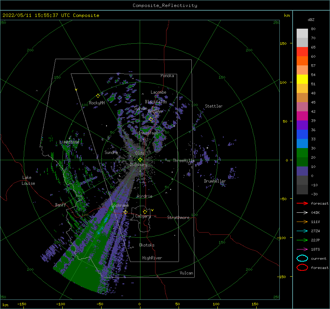Click the red forecast ellipse legend icon
This screenshot has width=330, height=309.
[302, 267]
